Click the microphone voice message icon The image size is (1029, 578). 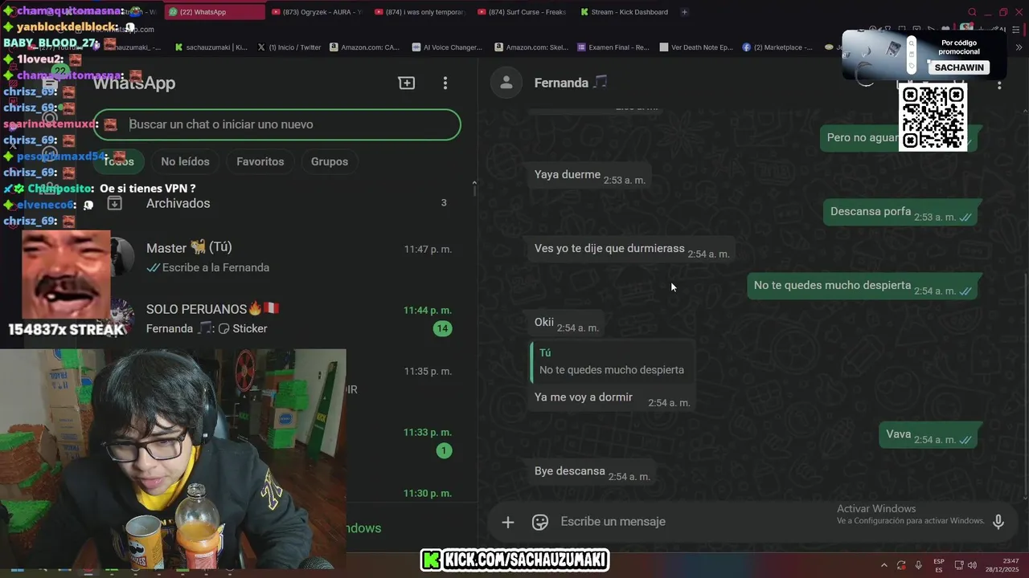998,522
